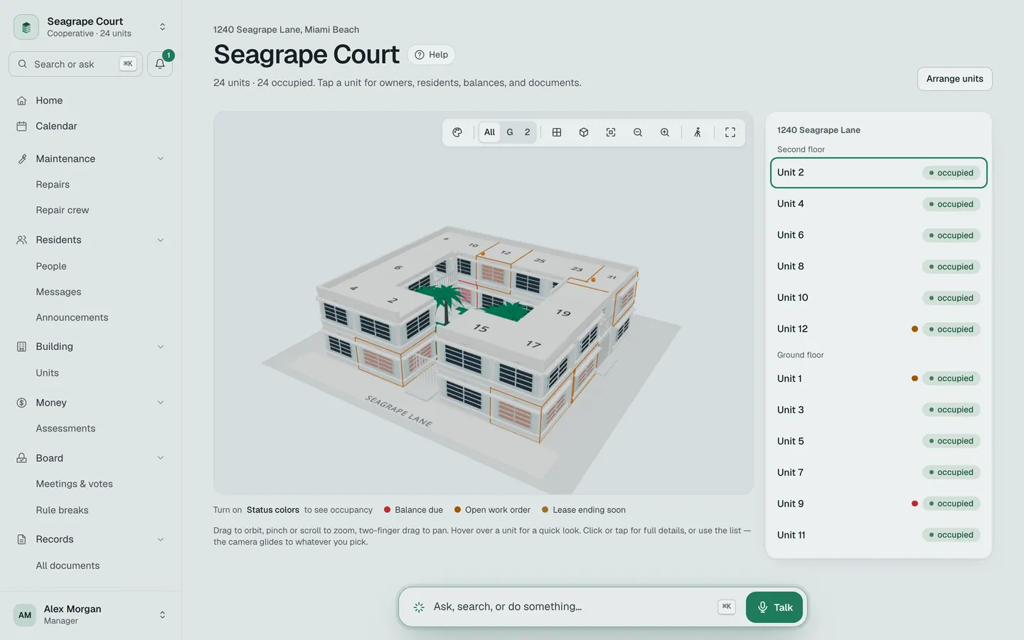Open Meetings & votes link

pyautogui.click(x=74, y=484)
